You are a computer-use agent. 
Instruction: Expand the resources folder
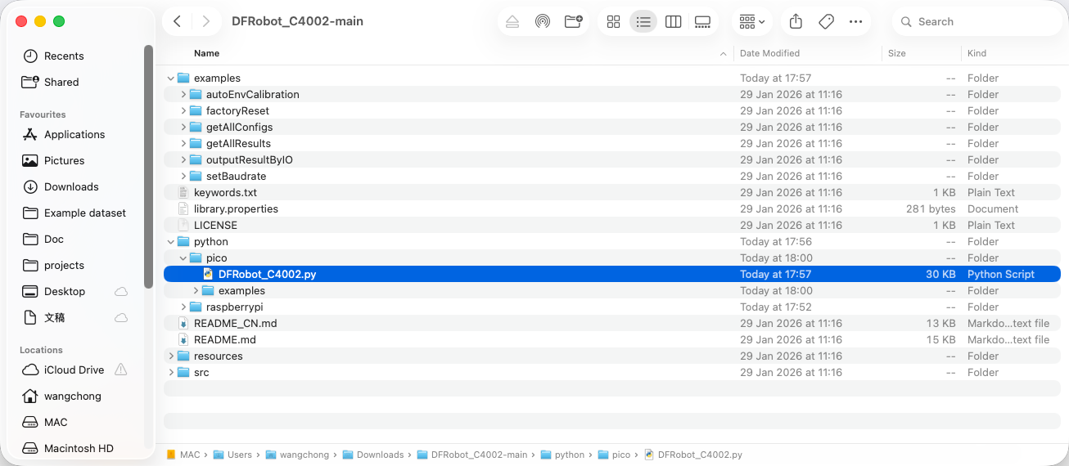point(171,356)
